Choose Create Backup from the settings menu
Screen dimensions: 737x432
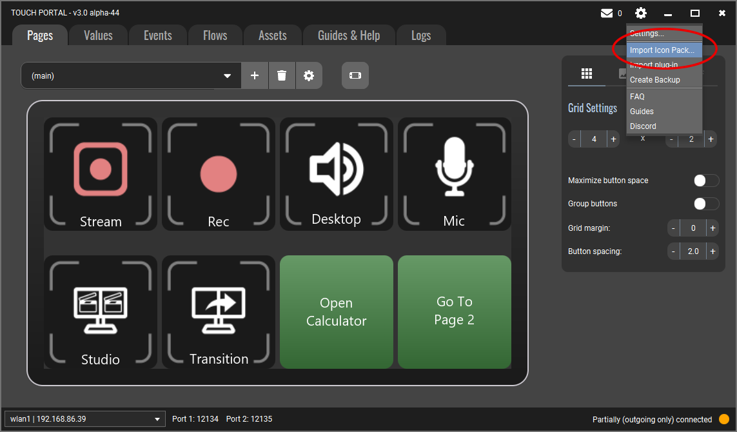click(655, 79)
